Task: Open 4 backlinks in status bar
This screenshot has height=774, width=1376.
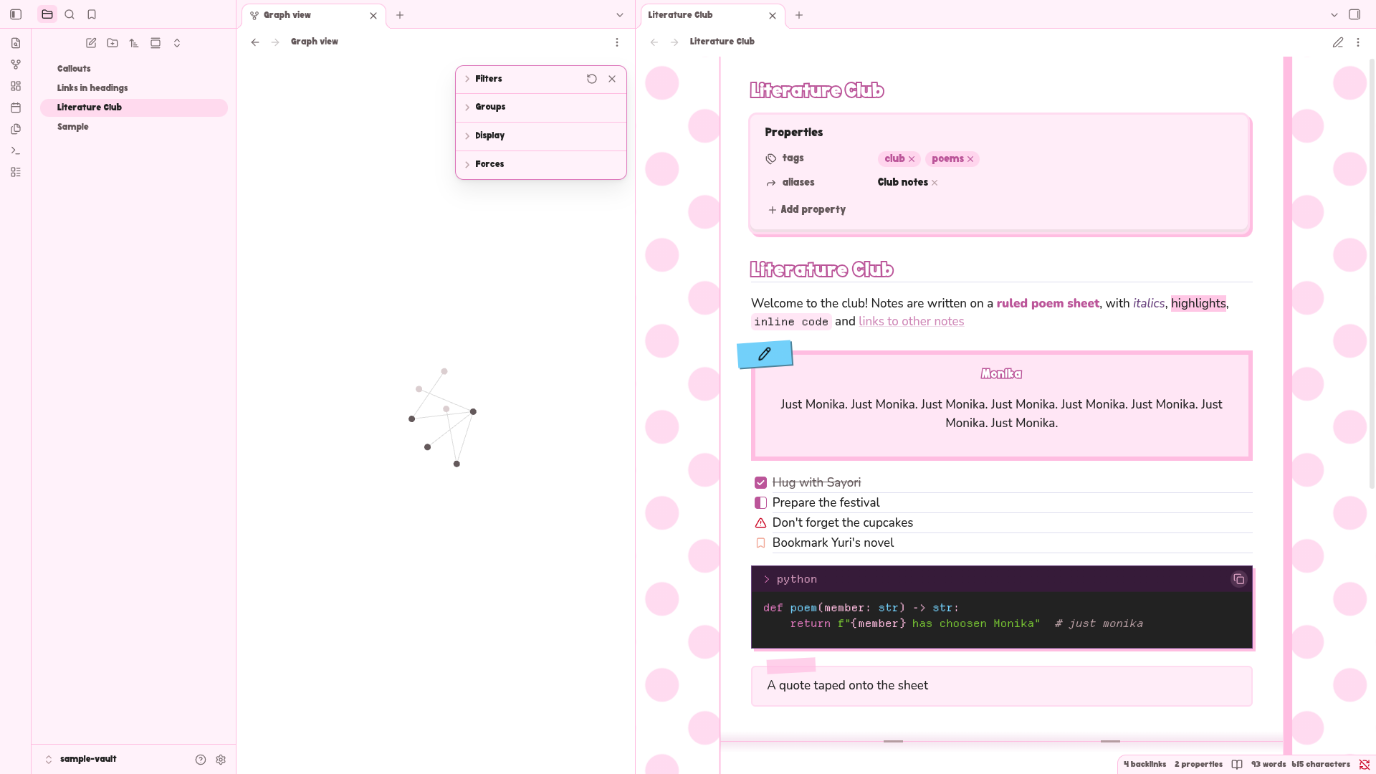Action: [1145, 765]
